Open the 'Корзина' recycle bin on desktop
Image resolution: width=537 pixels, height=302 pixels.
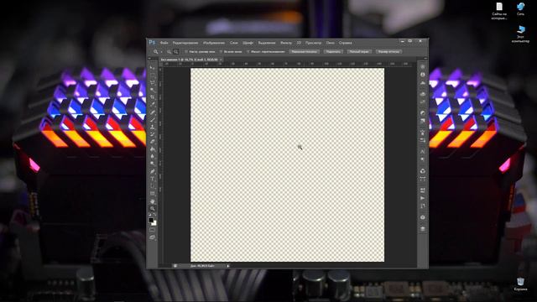520,284
